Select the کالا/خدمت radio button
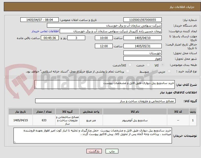The image size is (201, 158). pyautogui.click(x=130, y=65)
